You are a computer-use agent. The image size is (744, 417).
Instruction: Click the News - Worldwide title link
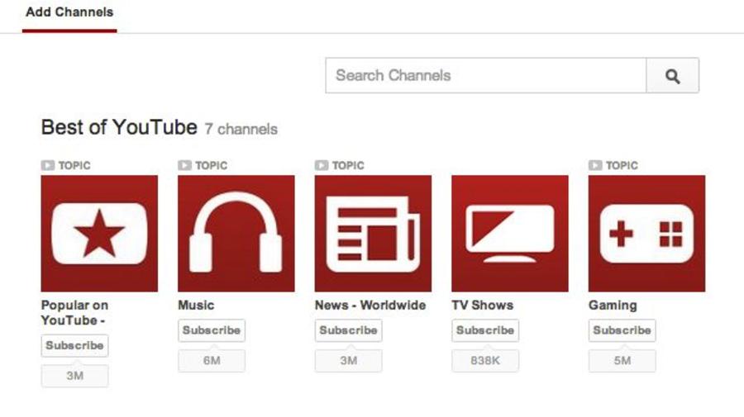point(370,306)
